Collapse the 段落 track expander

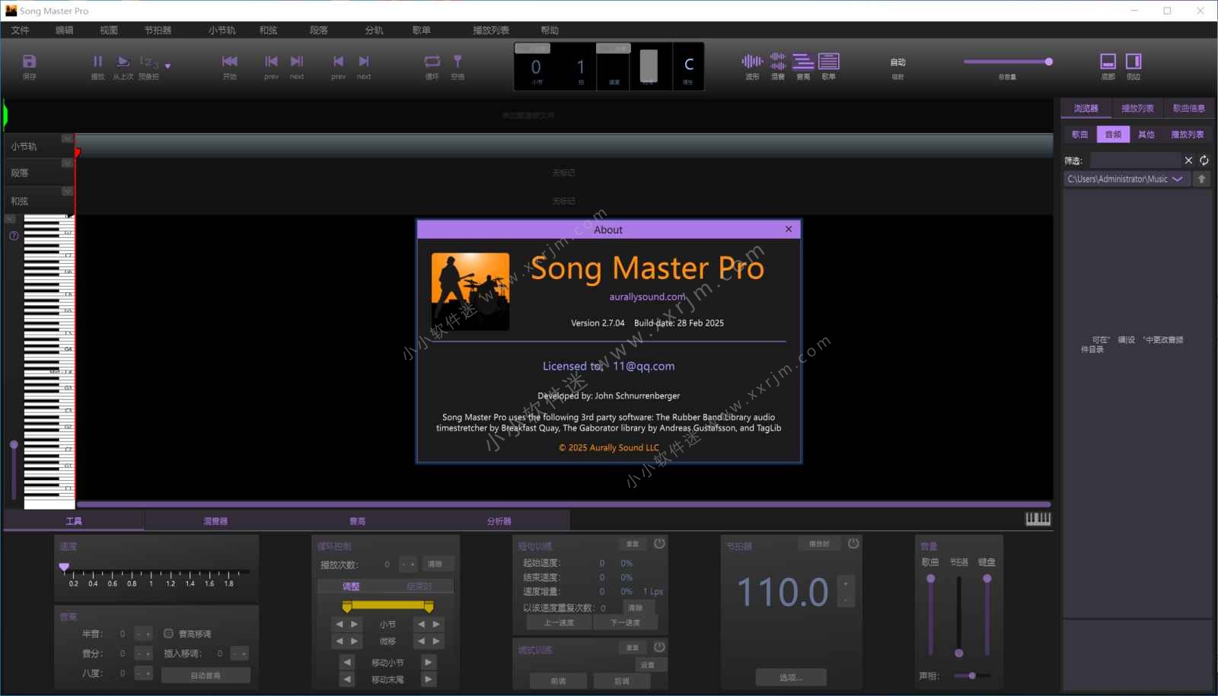click(x=67, y=163)
